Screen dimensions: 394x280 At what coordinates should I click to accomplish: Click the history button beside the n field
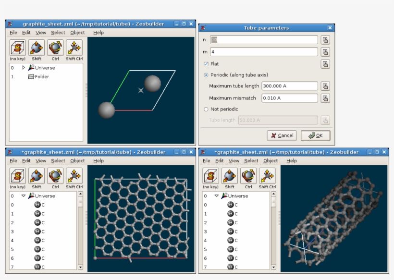pyautogui.click(x=325, y=39)
